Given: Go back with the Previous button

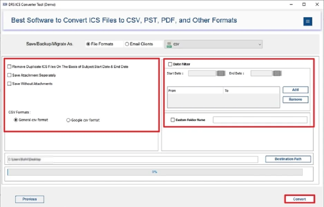Looking at the screenshot, I should click(30, 199).
